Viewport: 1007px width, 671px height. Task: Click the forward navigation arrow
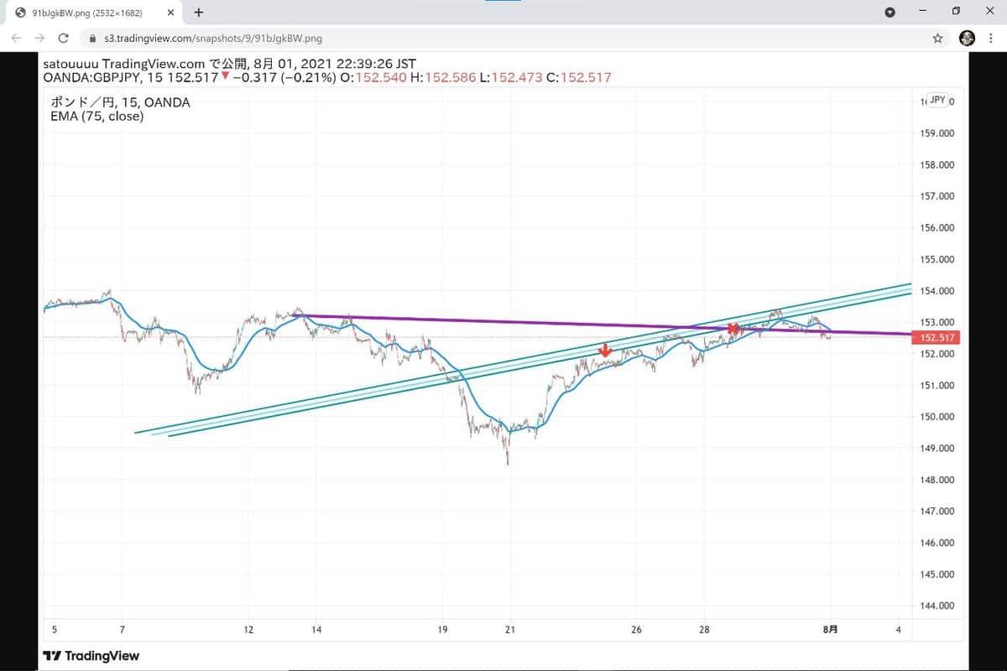tap(39, 38)
